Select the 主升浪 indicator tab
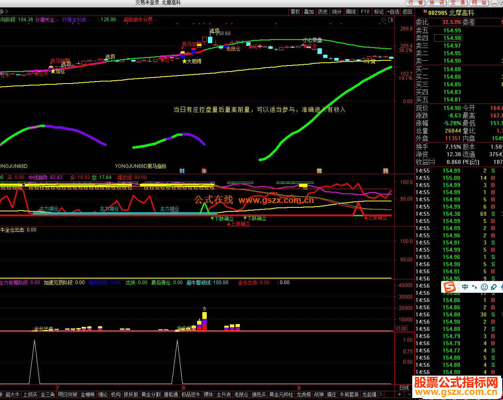This screenshot has width=503, height=400. [x=224, y=394]
